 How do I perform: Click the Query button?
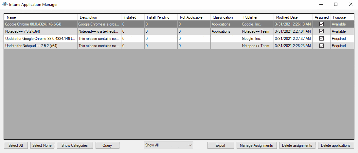107,145
